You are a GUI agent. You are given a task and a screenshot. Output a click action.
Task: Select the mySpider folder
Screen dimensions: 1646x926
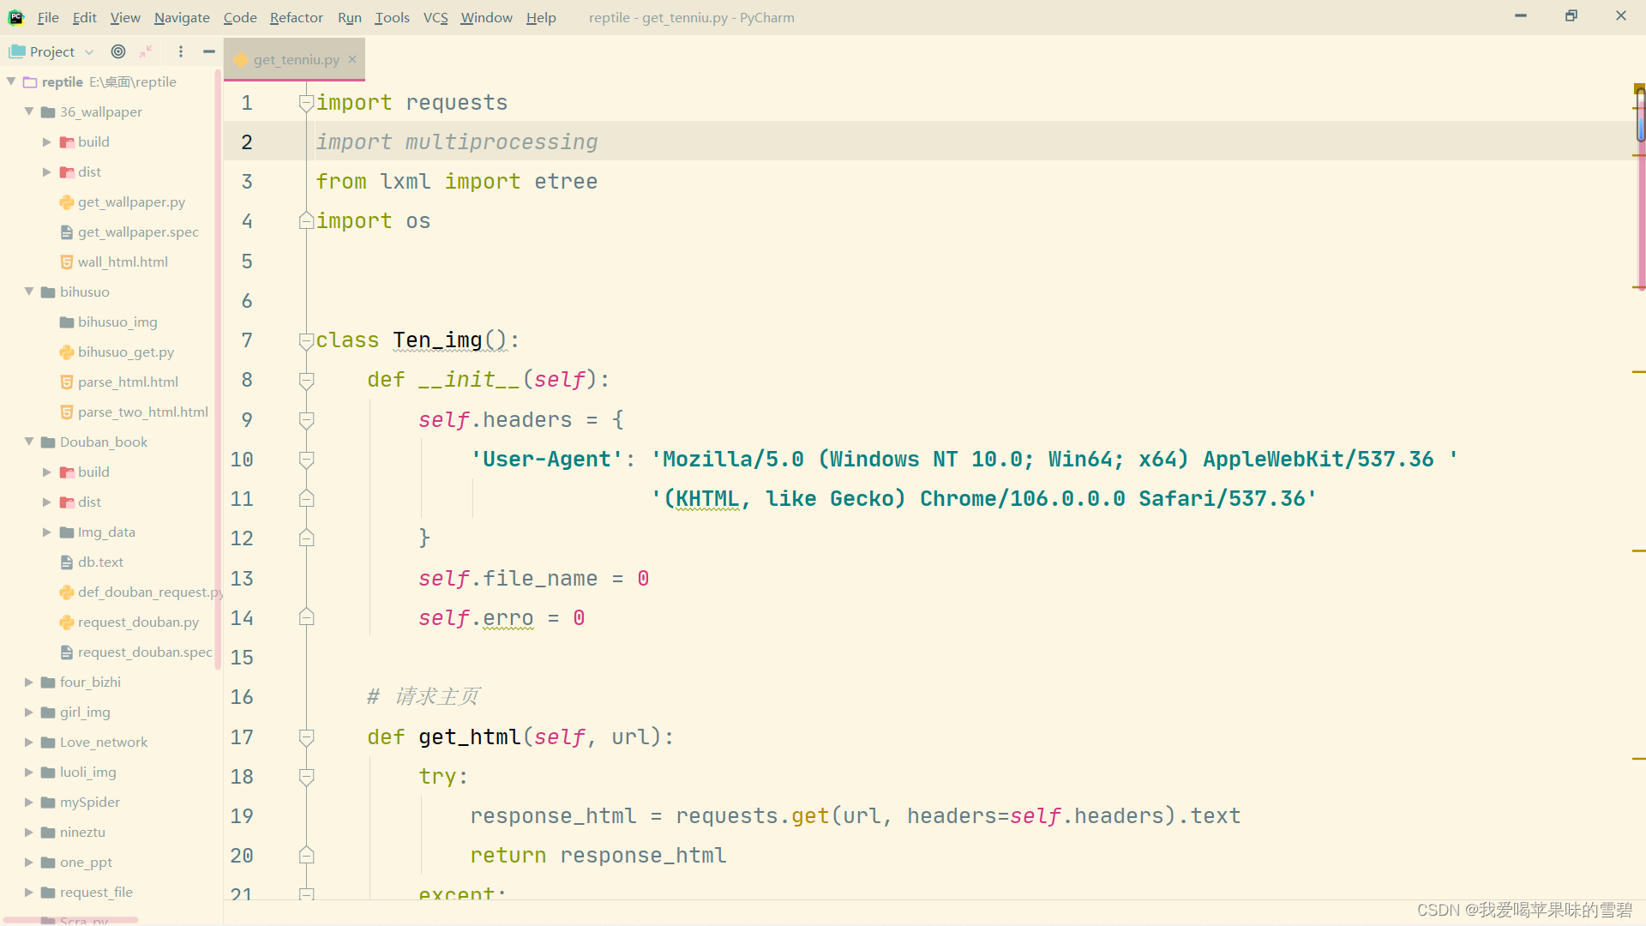click(x=89, y=802)
